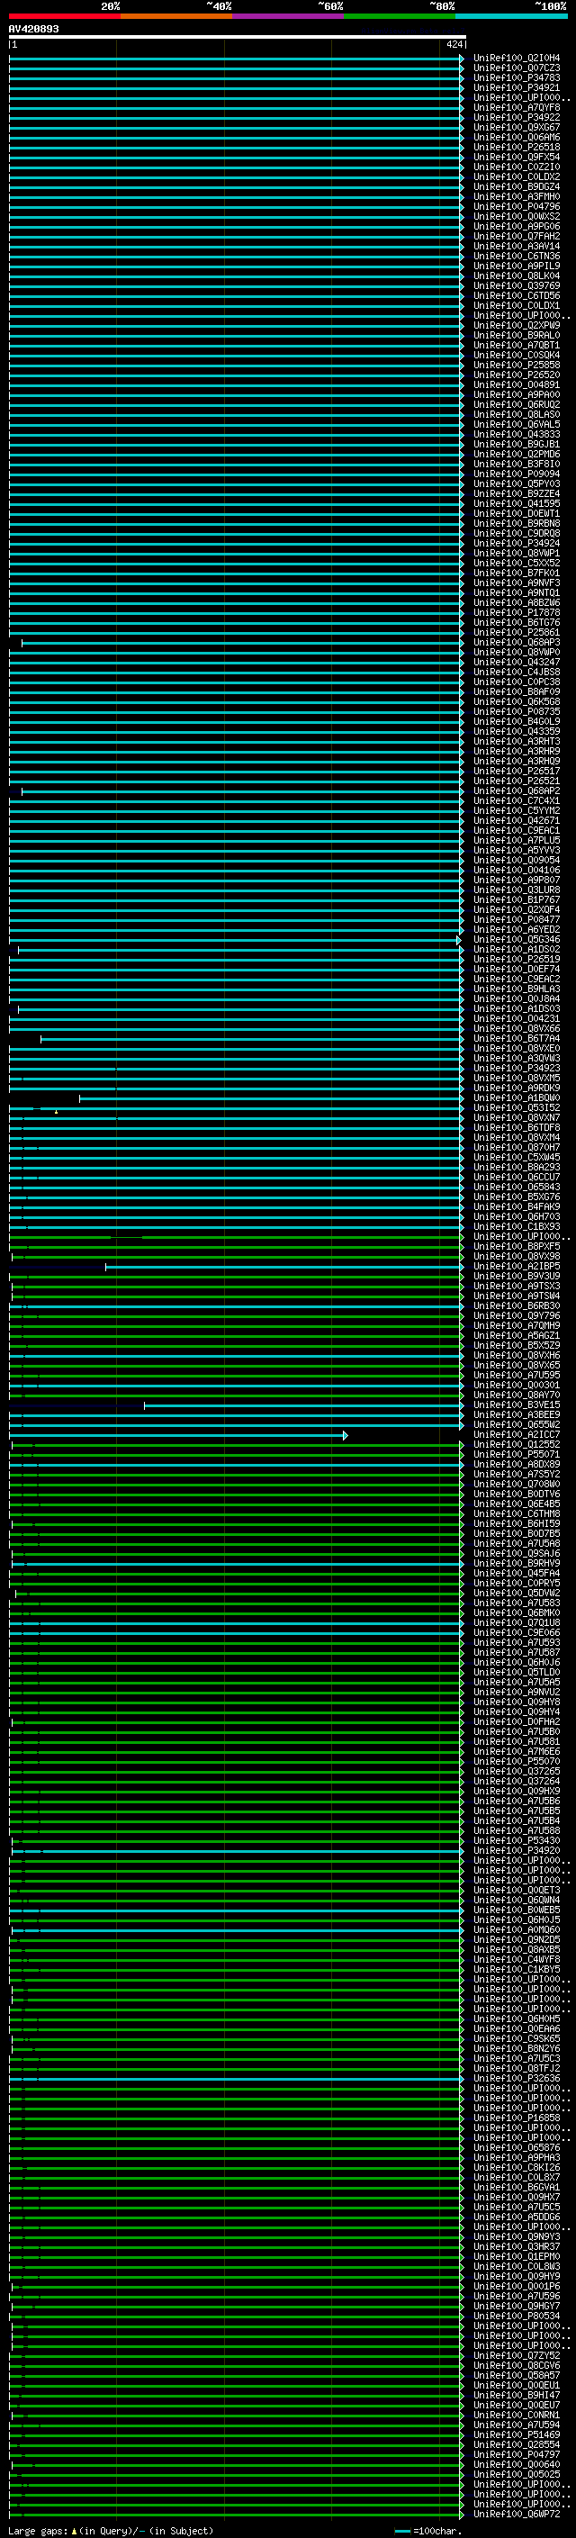Select the UniRef100_B4FAK9 label
Viewport: 576px width, 2538px height.
pyautogui.click(x=517, y=1207)
